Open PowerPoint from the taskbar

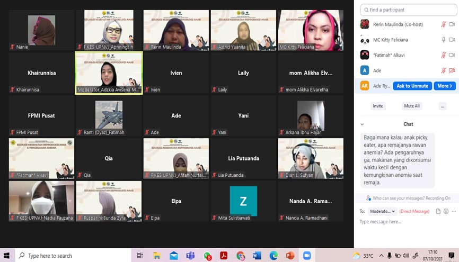290,256
